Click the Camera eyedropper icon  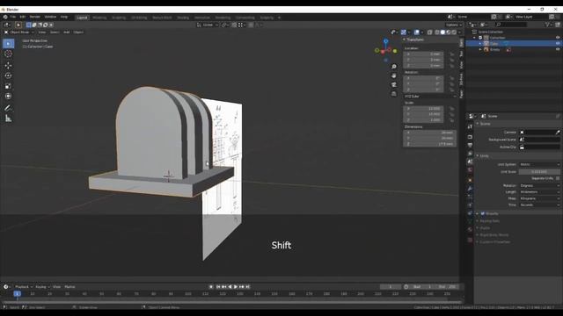558,133
